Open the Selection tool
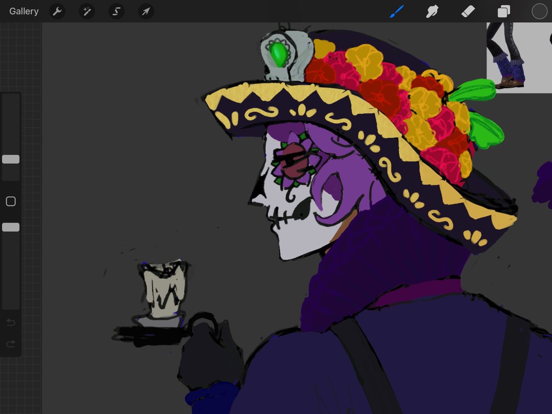 (116, 11)
